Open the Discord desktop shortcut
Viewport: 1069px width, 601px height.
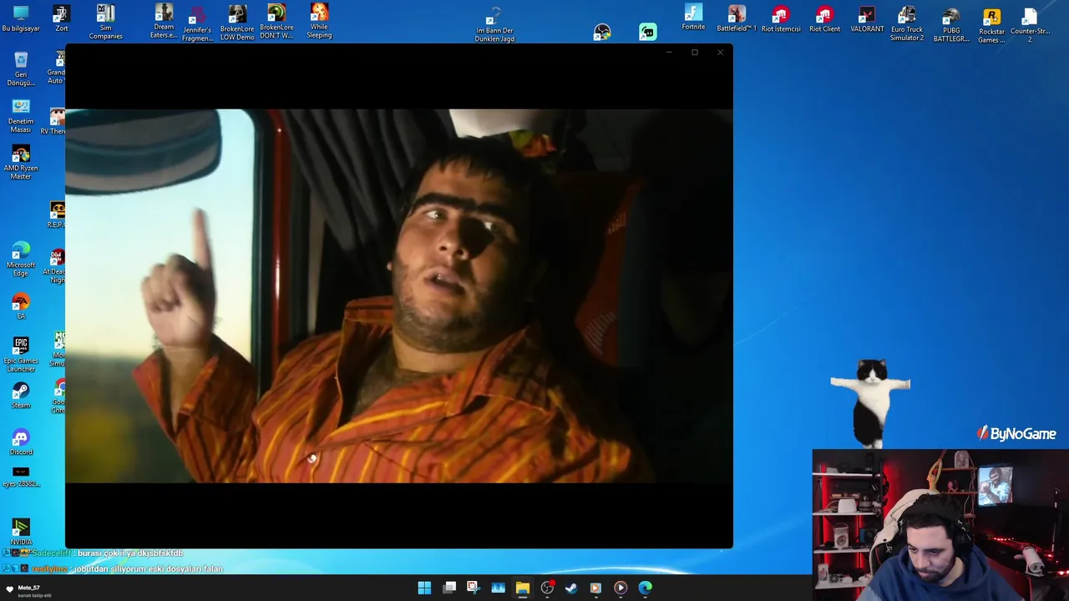click(21, 442)
